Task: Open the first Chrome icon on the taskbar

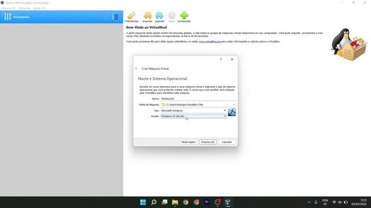Action: coord(185,202)
